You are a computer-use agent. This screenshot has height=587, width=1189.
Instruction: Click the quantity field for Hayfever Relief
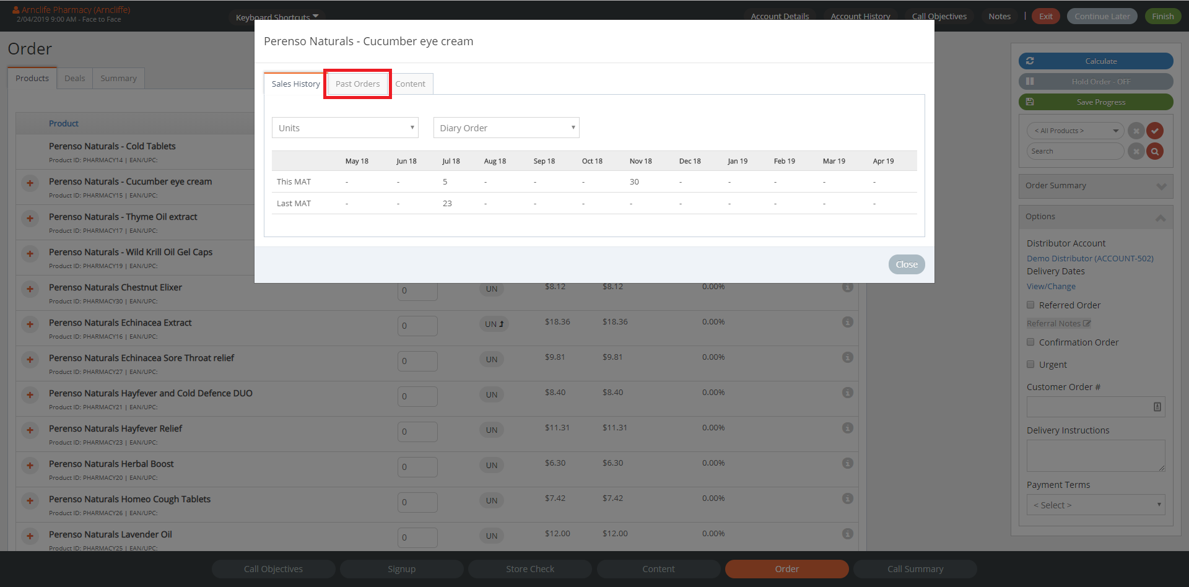click(417, 432)
